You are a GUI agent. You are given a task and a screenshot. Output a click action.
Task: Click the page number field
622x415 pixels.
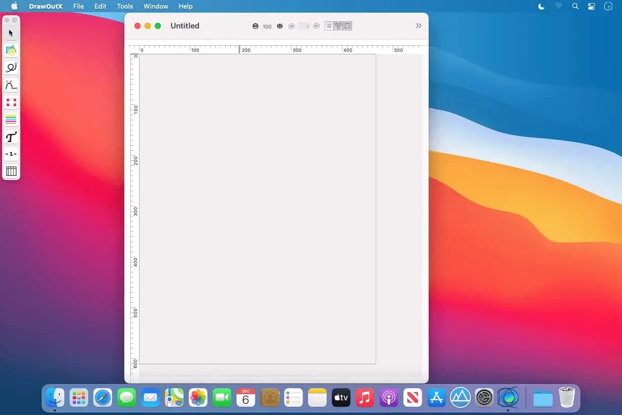click(304, 26)
